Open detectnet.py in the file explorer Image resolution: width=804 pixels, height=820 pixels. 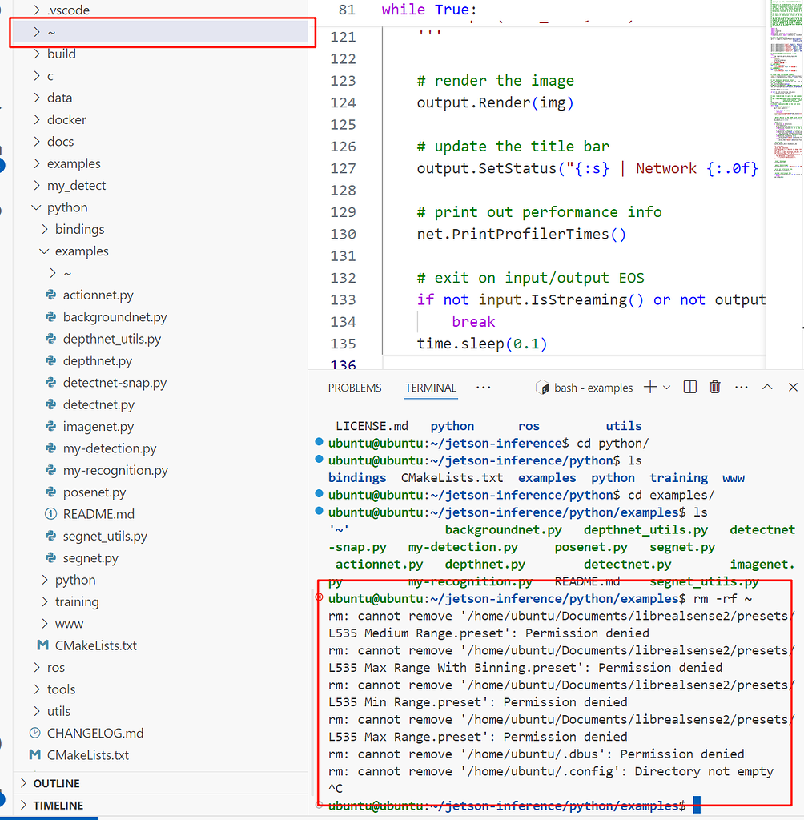coord(98,405)
